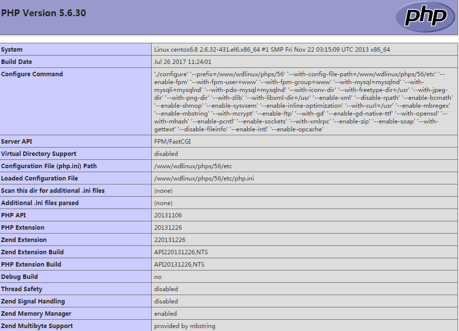Select the 'Zend Multibyte Support' label
This screenshot has height=331, width=459.
point(37,326)
